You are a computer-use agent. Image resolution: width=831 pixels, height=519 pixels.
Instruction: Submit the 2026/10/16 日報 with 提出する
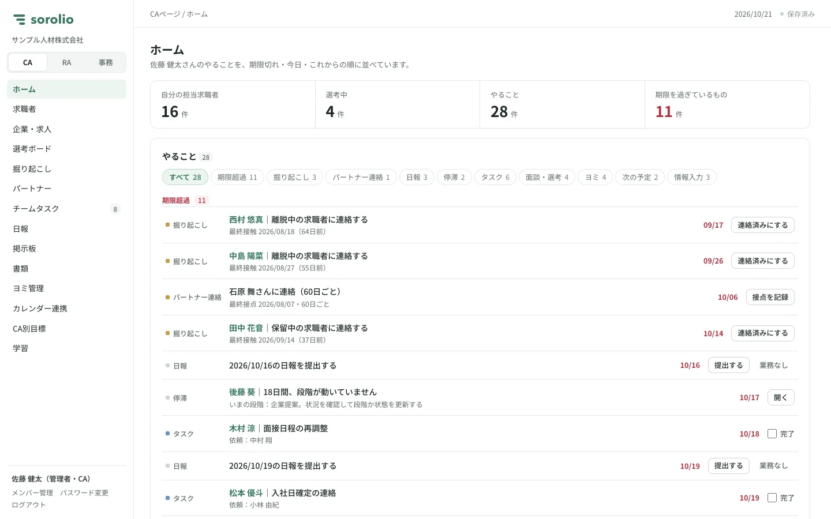(728, 365)
